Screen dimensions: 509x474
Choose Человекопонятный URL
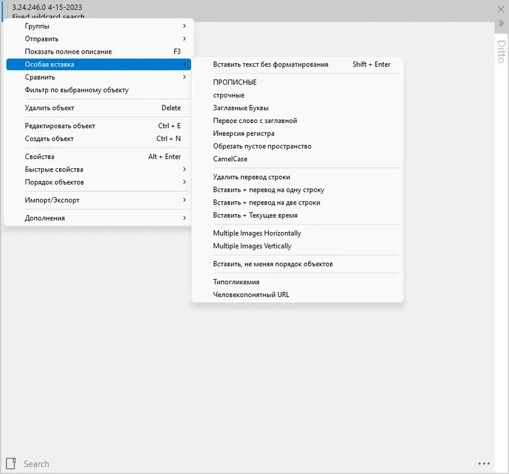point(251,294)
